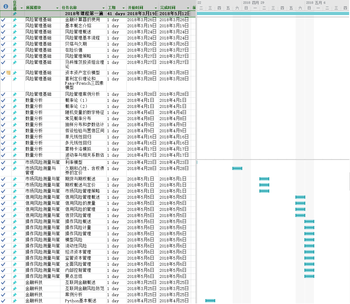Screen dimensions: 350x304
Task: Select the 2018年课程第一遍 summary task name
Action: coord(84,14)
